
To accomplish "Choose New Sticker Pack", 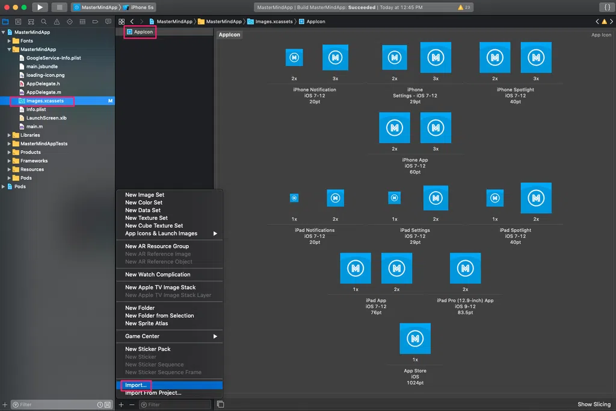I will click(170, 349).
